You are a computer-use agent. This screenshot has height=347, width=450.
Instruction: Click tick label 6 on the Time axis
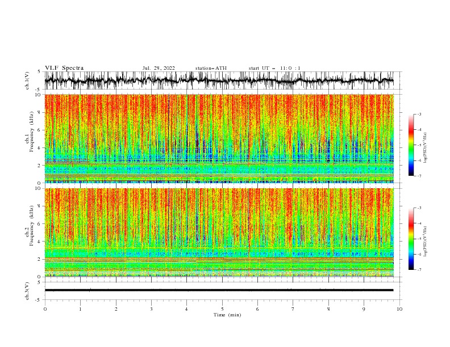(257, 309)
